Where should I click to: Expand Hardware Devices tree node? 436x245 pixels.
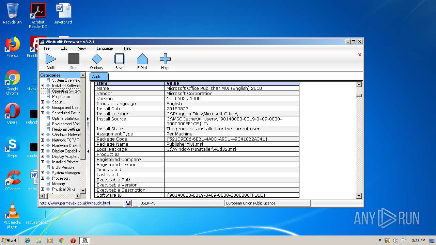point(42,146)
